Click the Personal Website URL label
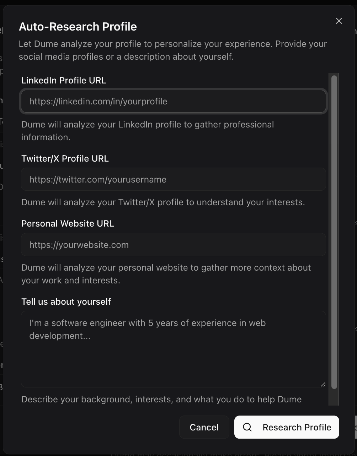 [68, 223]
